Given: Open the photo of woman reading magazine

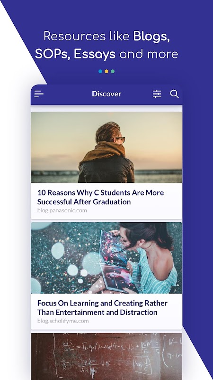Looking at the screenshot, I should tap(106, 258).
